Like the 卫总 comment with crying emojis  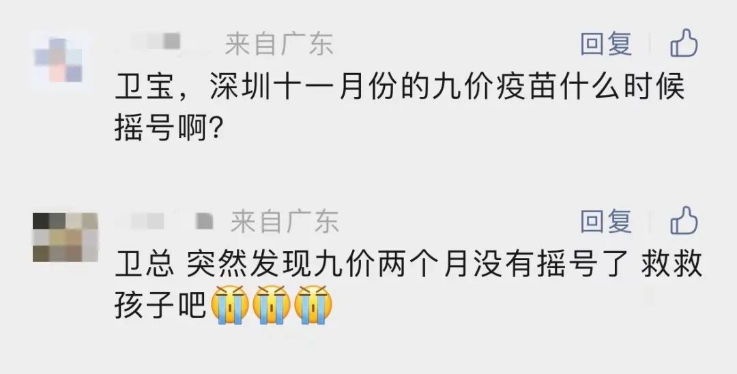pos(684,220)
